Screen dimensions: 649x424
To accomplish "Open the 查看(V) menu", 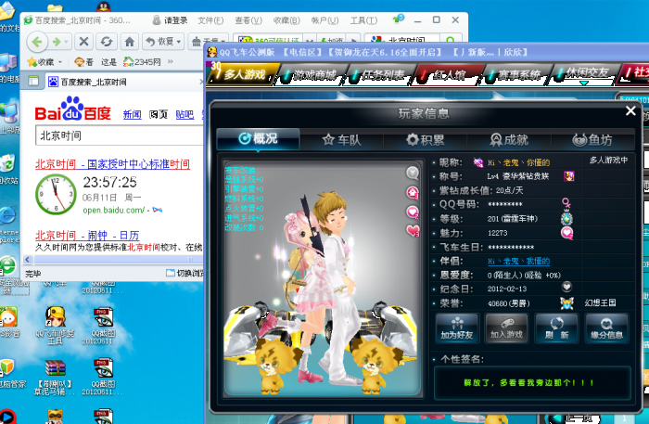I will click(248, 20).
